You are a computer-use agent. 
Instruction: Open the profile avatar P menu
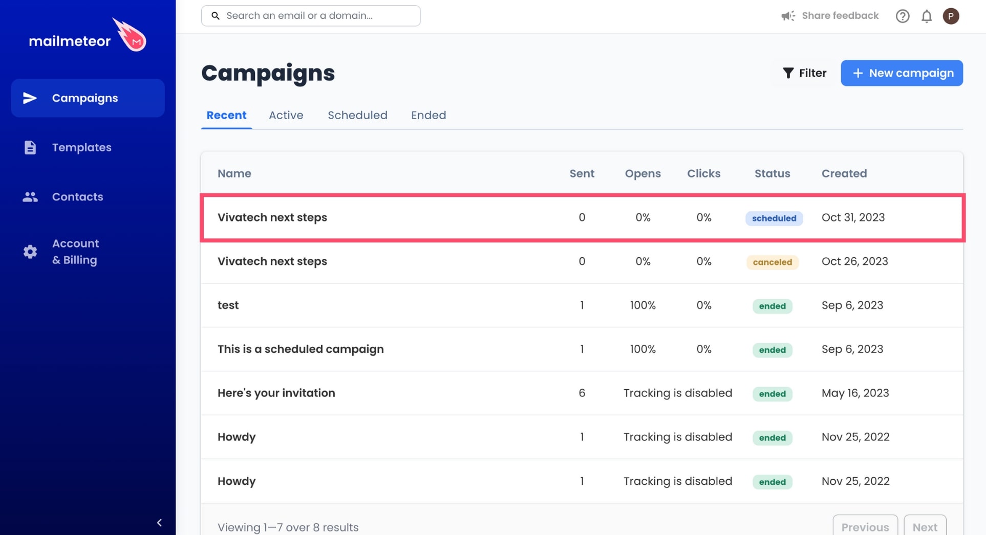(x=951, y=16)
